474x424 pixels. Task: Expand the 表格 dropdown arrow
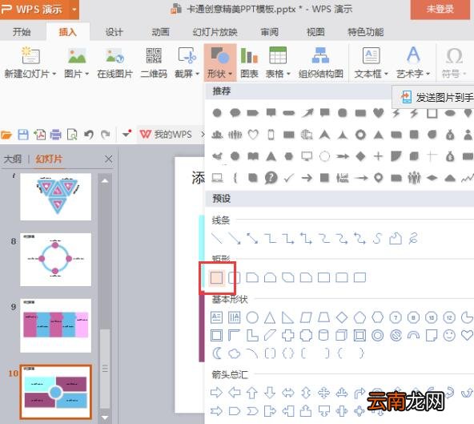tap(288, 74)
